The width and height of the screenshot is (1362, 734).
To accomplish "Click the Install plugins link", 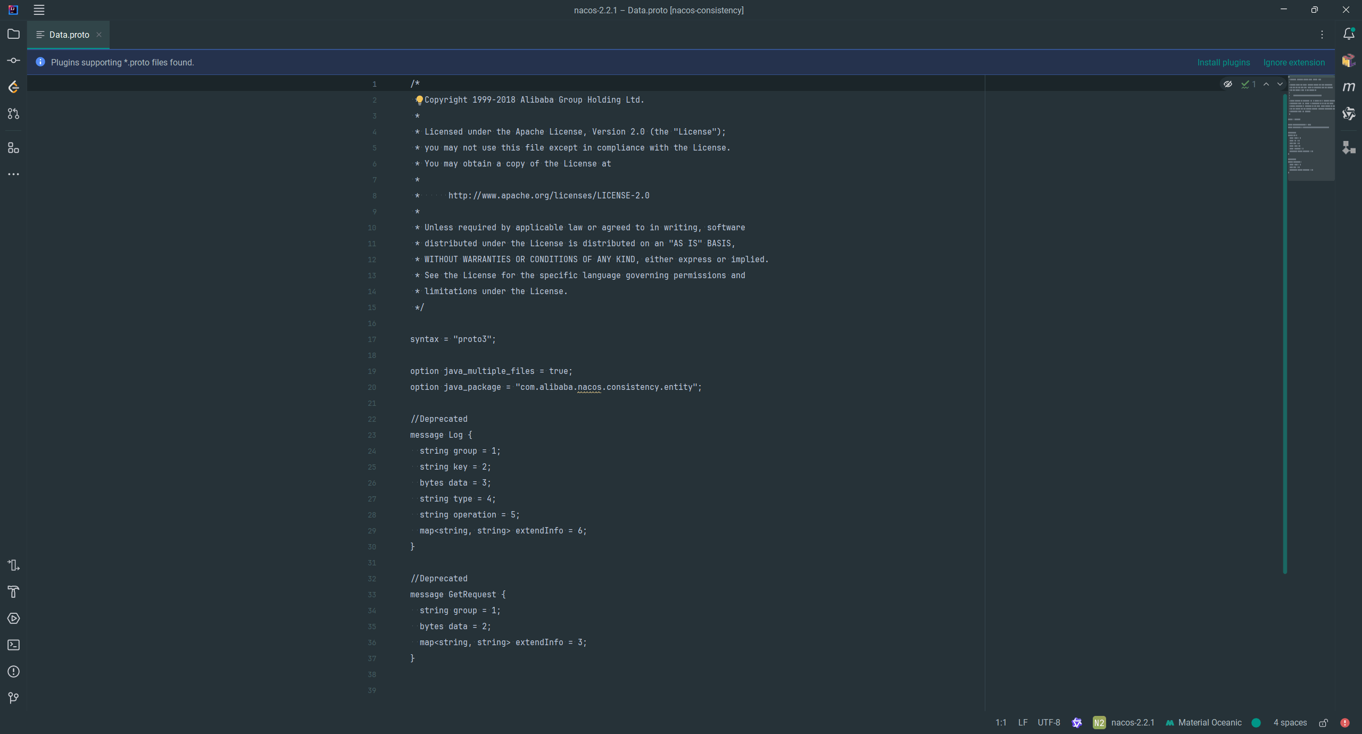I will tap(1223, 63).
